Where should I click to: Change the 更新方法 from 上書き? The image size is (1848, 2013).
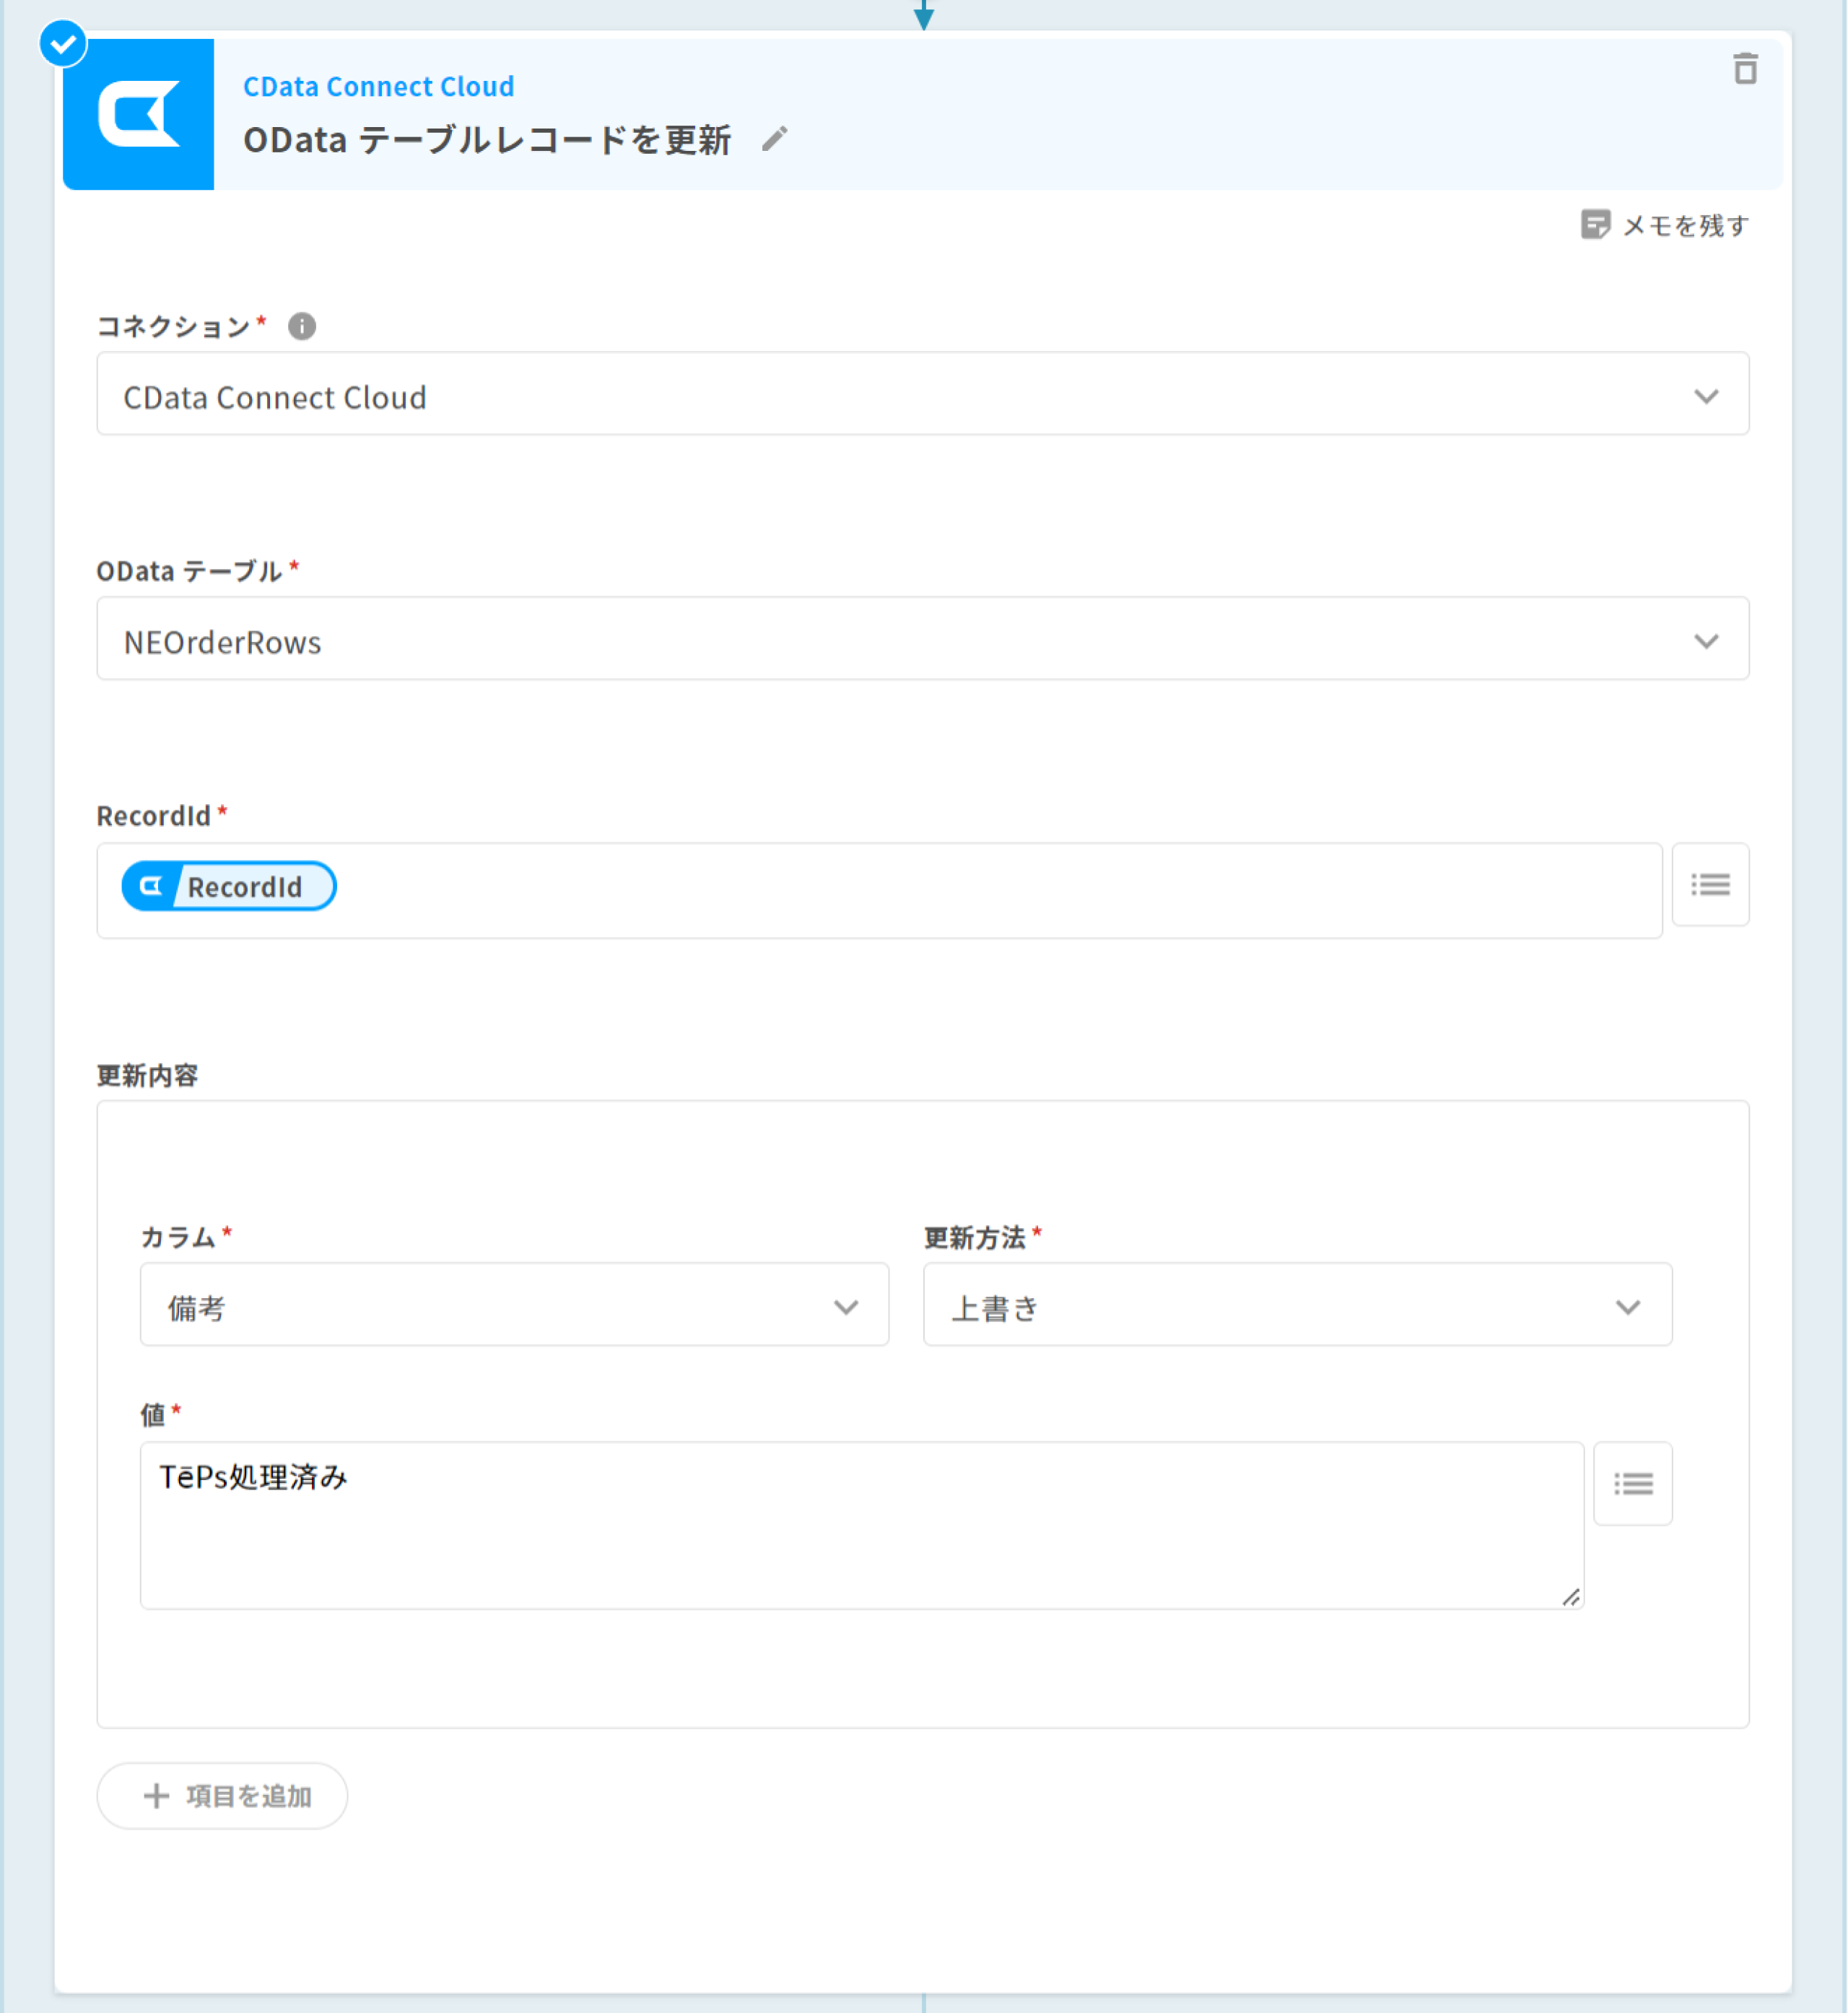pos(1628,1305)
